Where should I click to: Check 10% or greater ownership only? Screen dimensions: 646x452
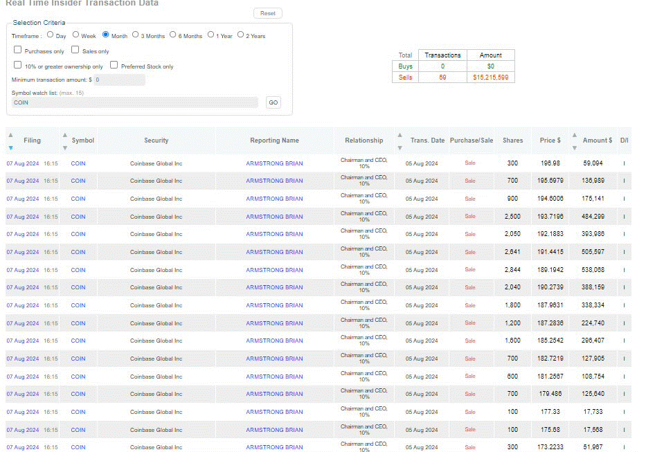[x=17, y=65]
